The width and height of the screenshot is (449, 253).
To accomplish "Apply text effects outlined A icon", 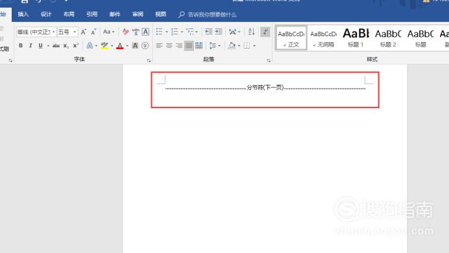I will point(90,45).
